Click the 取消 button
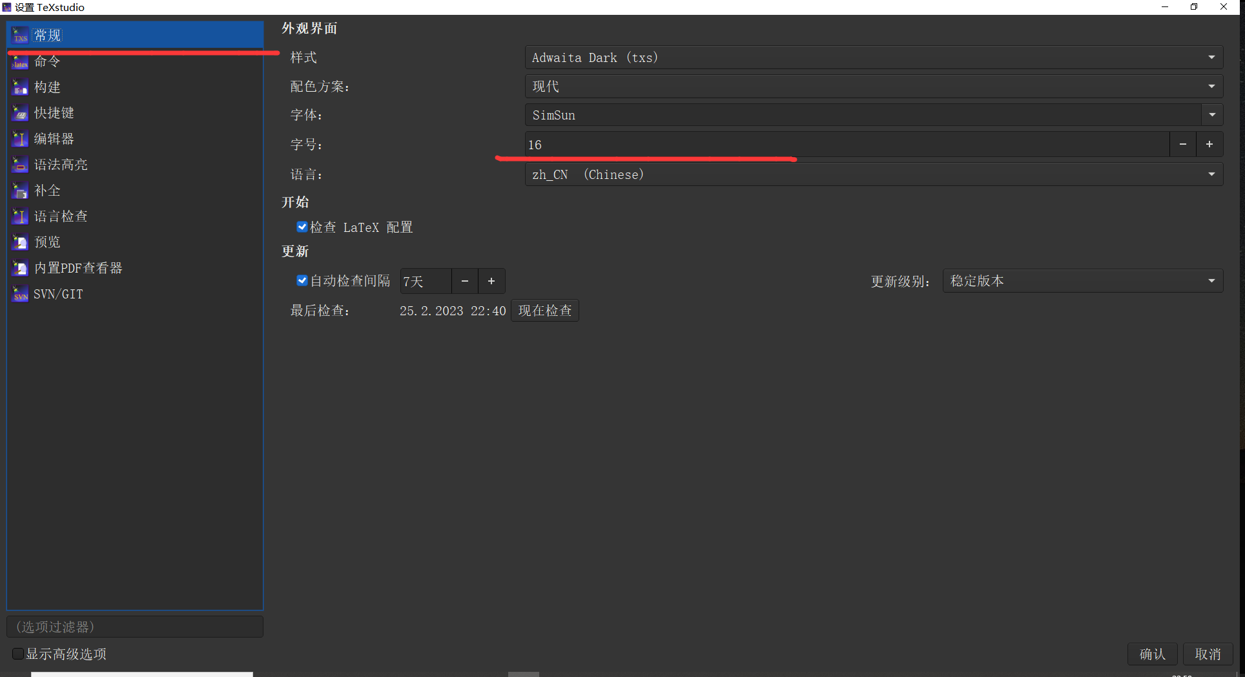Viewport: 1245px width, 677px height. tap(1208, 654)
